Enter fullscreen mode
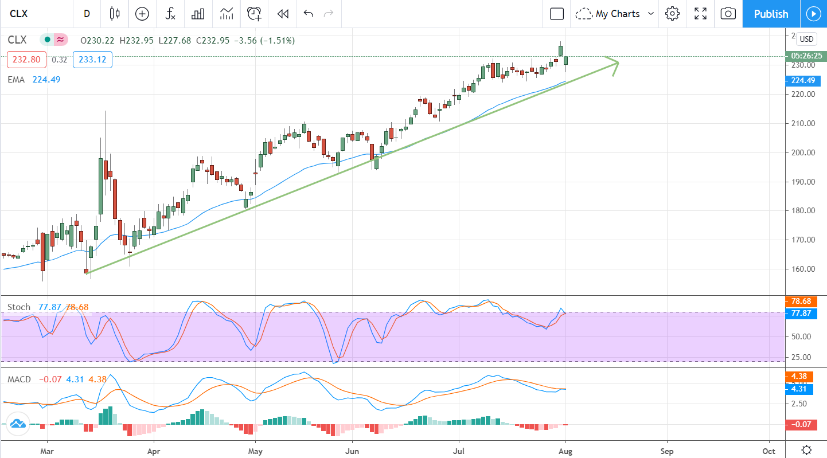The image size is (827, 458). (x=700, y=14)
